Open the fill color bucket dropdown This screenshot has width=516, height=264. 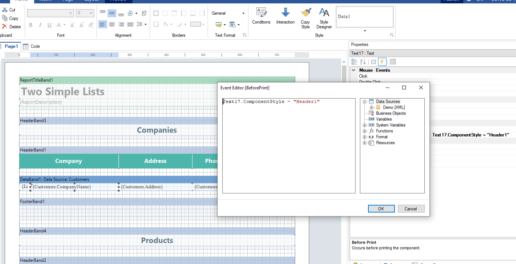(x=171, y=24)
